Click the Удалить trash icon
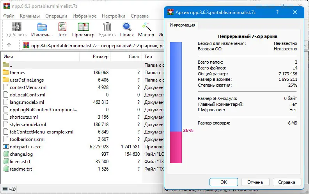 coord(107,27)
